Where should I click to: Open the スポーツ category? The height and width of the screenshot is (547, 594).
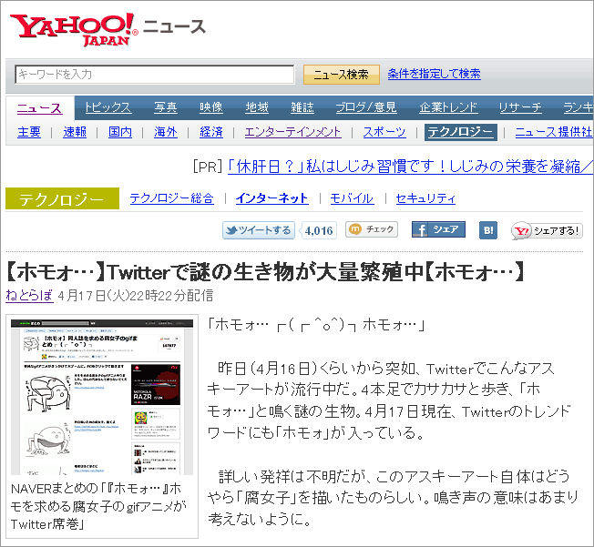click(384, 132)
